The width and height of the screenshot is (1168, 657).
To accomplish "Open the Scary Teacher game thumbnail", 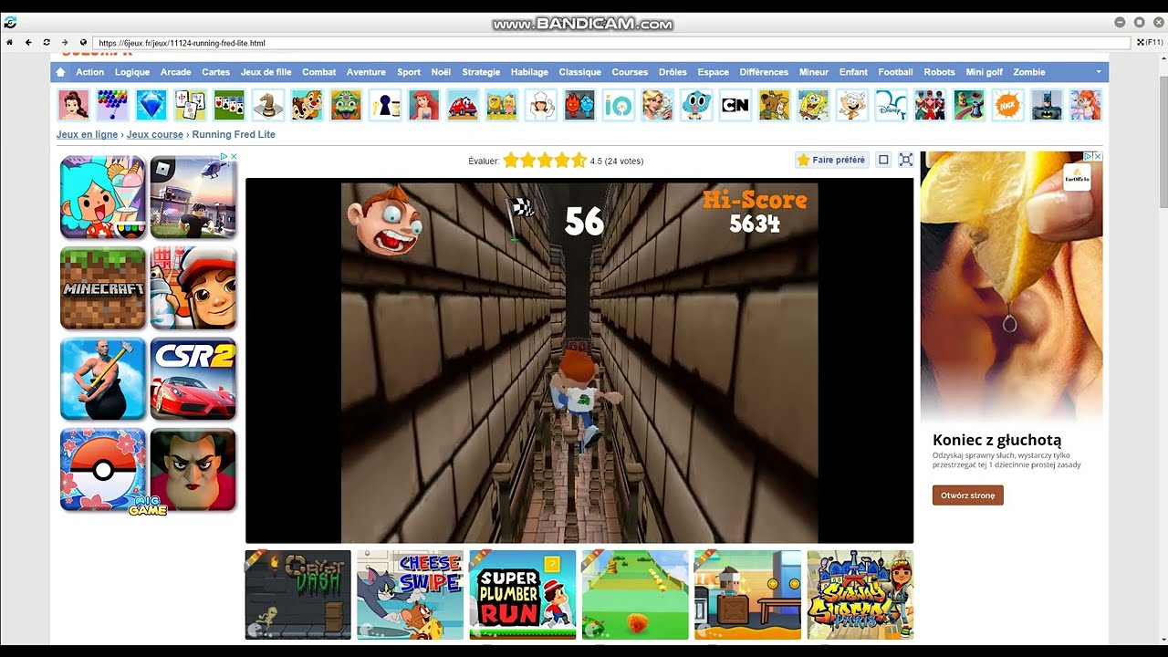I will pyautogui.click(x=193, y=470).
